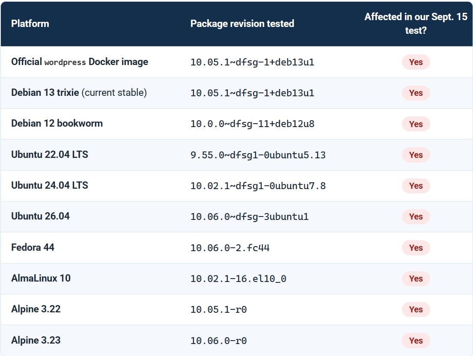Click version 10.02.1~dfsg1-0ubuntu7.8 text
Image resolution: width=473 pixels, height=356 pixels.
(x=258, y=186)
